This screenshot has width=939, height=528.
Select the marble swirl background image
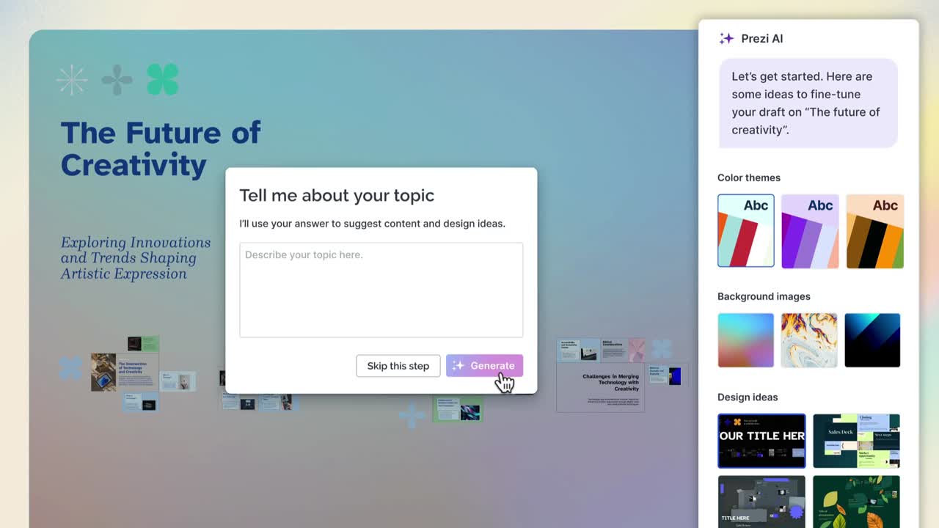[809, 340]
